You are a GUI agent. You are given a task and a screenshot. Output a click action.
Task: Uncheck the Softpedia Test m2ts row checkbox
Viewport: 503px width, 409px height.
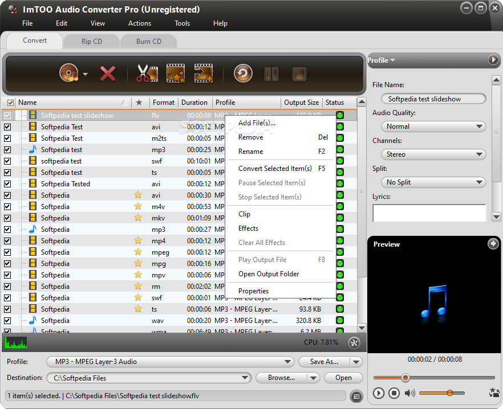click(7, 138)
